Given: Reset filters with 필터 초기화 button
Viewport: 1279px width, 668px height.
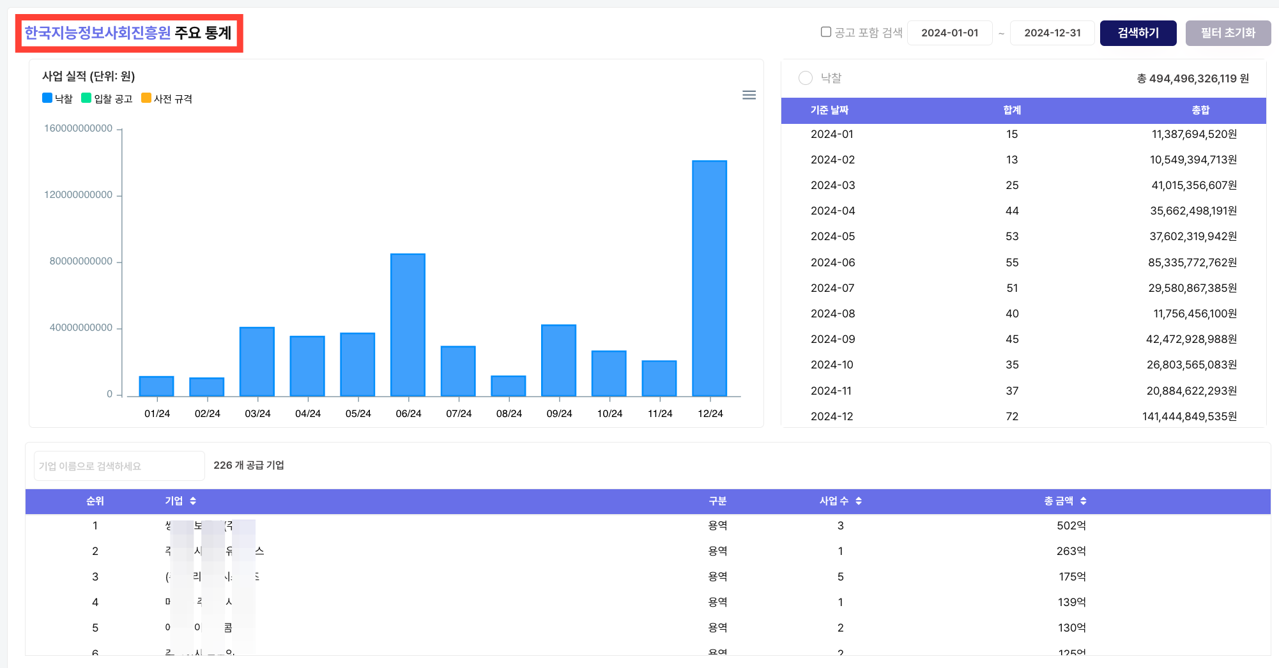Looking at the screenshot, I should pyautogui.click(x=1228, y=33).
